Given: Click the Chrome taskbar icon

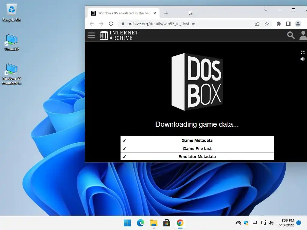Looking at the screenshot, I should pos(180,223).
